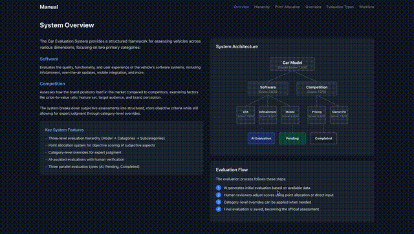This screenshot has height=234, width=414.
Task: Select the Competition node in diagram
Action: [x=316, y=89]
